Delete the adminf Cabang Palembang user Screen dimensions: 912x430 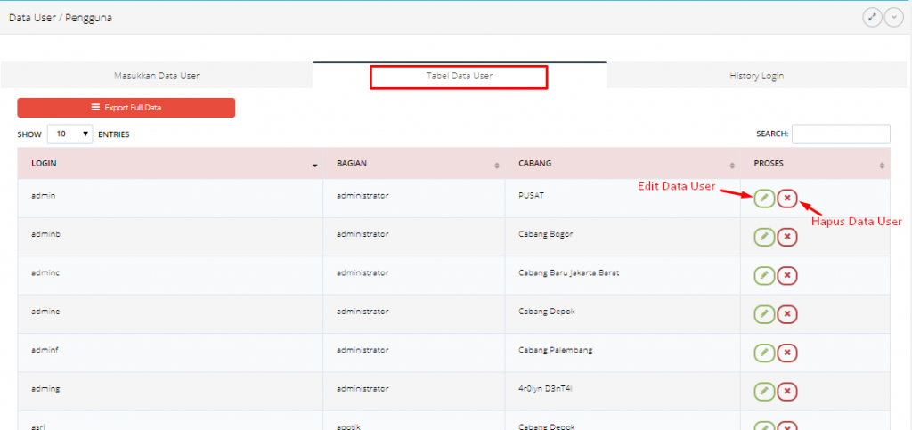coord(787,353)
